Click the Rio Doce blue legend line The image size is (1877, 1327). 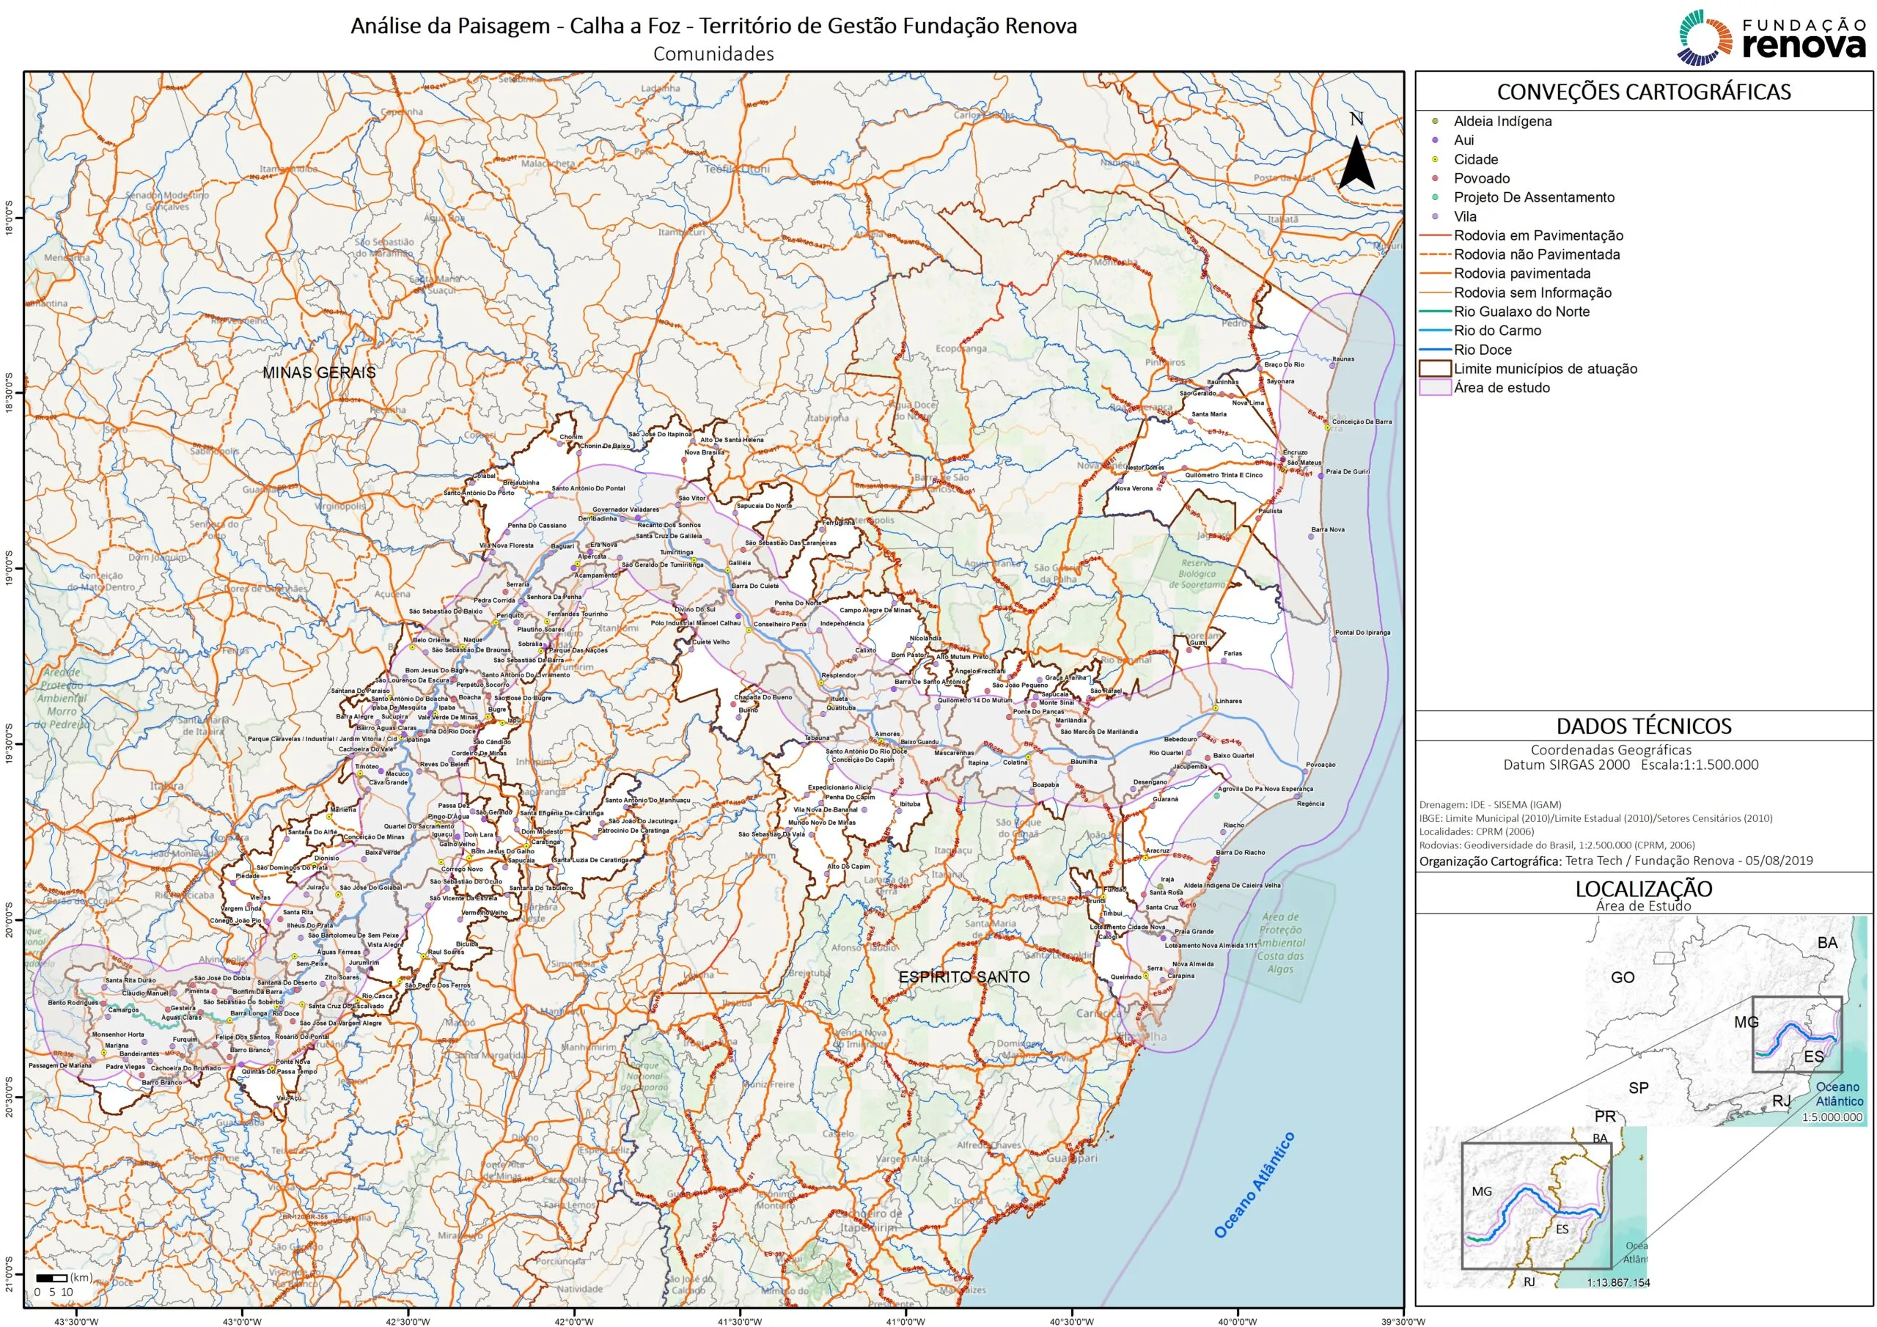1435,350
